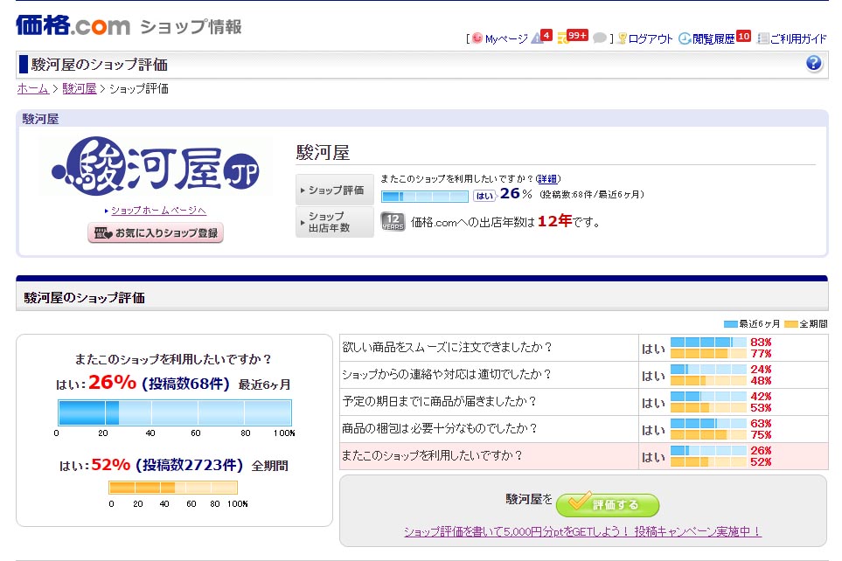Click the 63% value in the packaging row
Viewport: 842px width, 561px height.
point(761,424)
